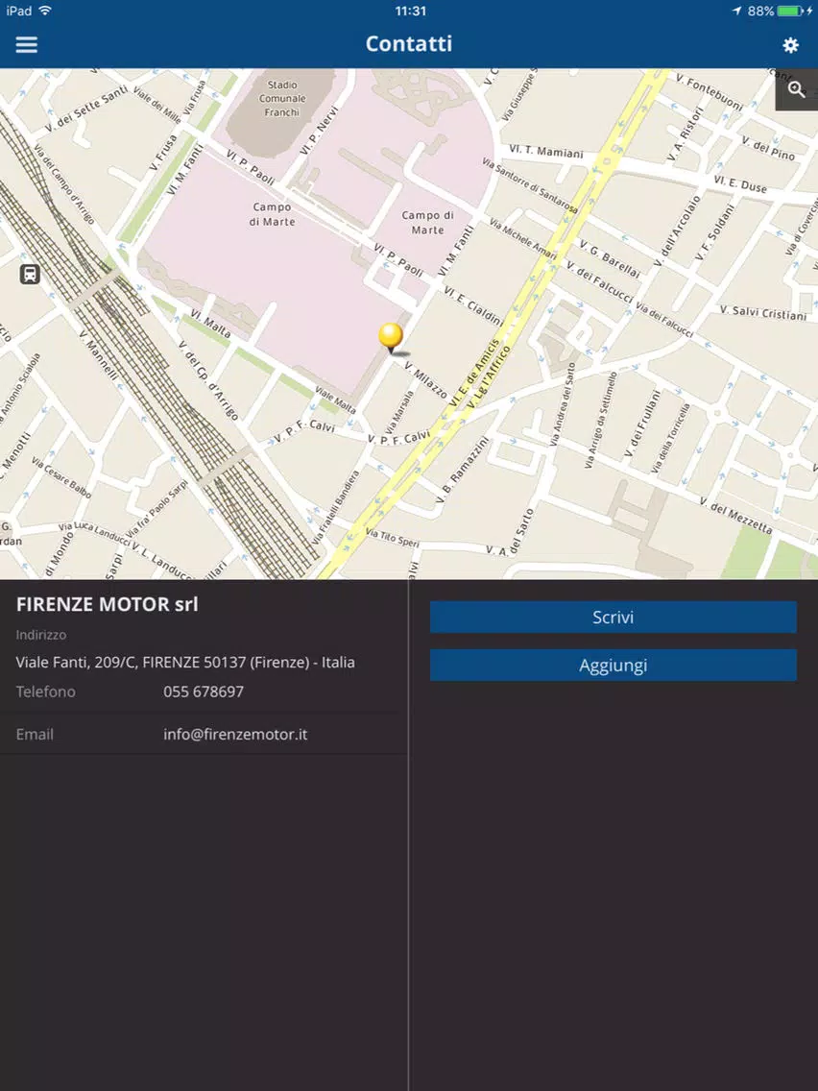Tap email info@firenzemotor.it
This screenshot has height=1091, width=818.
[235, 734]
